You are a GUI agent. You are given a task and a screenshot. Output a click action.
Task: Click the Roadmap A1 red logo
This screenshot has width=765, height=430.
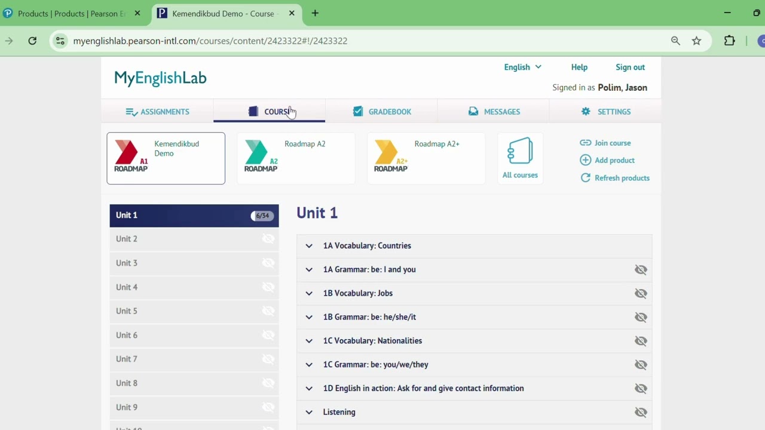point(131,156)
